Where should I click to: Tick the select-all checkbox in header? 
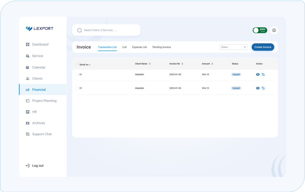click(x=78, y=64)
